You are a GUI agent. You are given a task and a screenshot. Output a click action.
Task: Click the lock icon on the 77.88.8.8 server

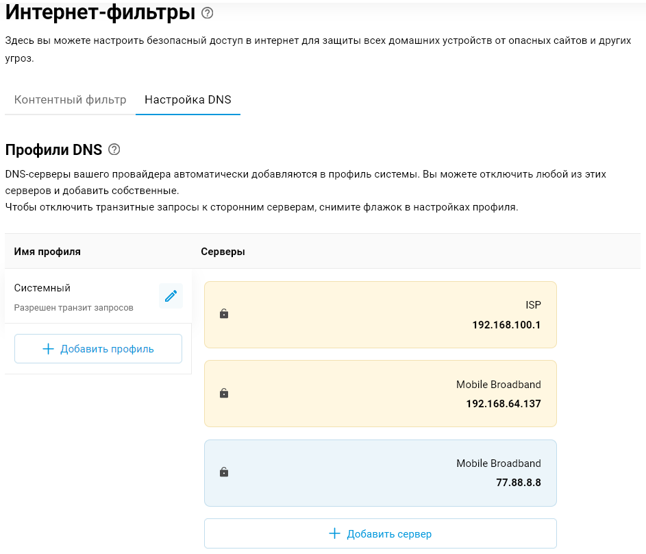pos(223,472)
